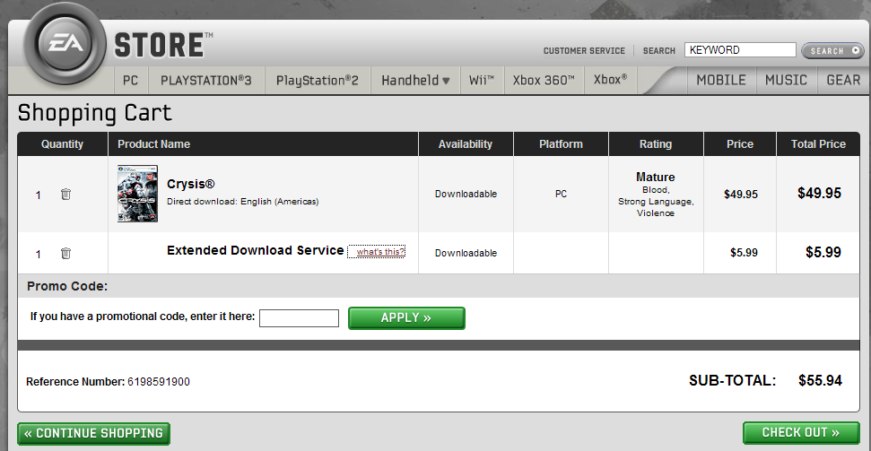Click Crysis Direct download language text

point(243,202)
